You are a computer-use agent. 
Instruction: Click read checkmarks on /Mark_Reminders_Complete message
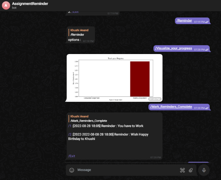click(x=207, y=108)
